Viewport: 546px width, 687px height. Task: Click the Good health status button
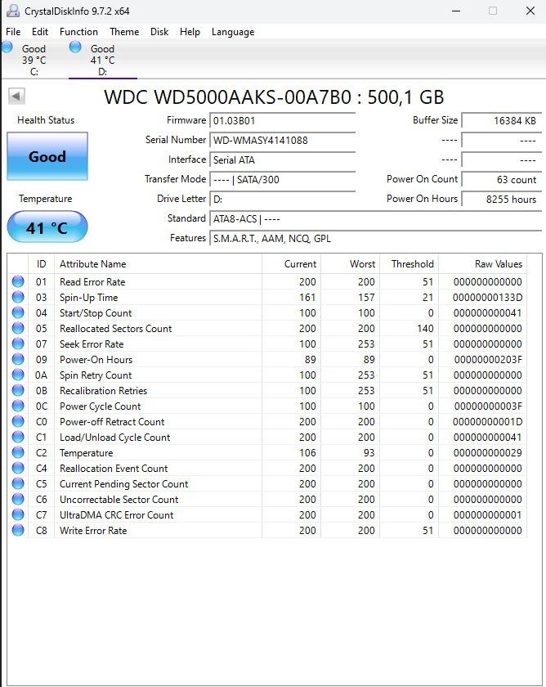[x=47, y=156]
